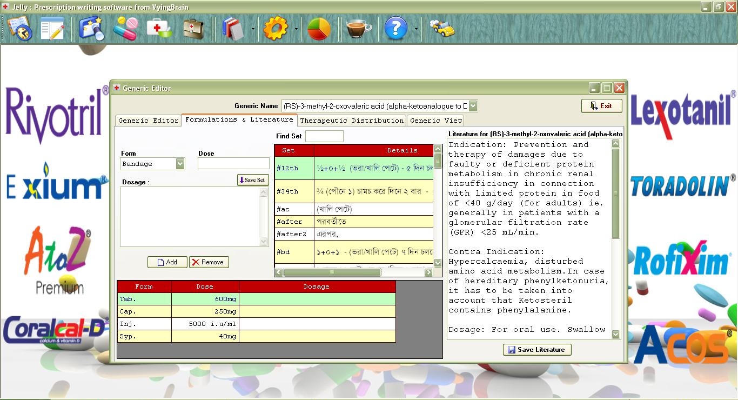Click the book and clock toolbar icon

(19, 28)
